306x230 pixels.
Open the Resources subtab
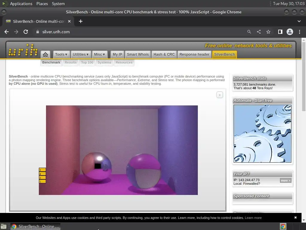coord(124,62)
